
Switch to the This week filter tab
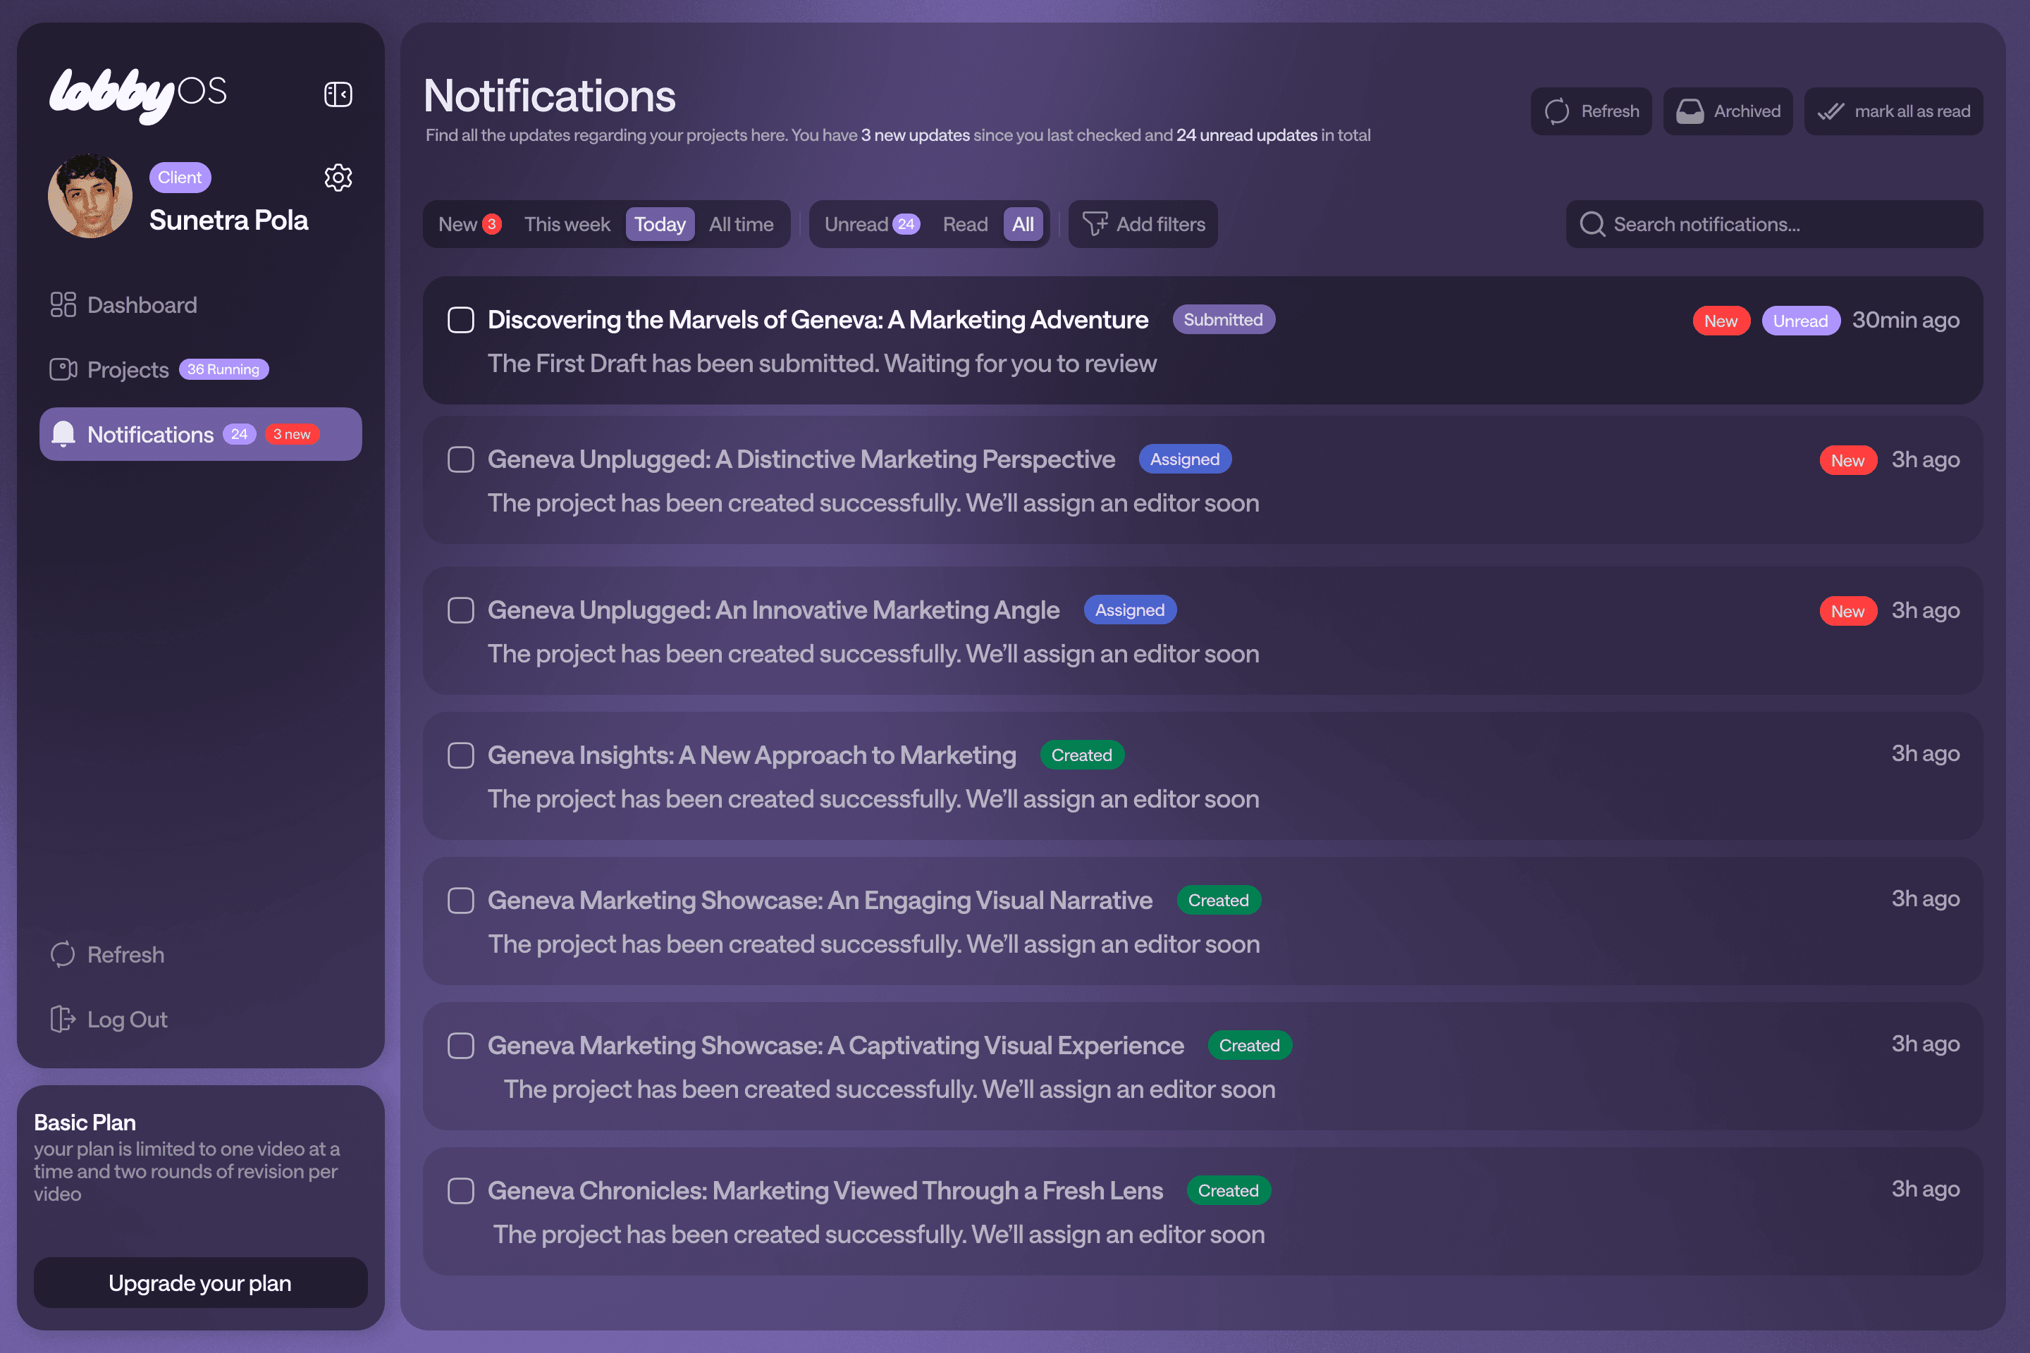[566, 224]
